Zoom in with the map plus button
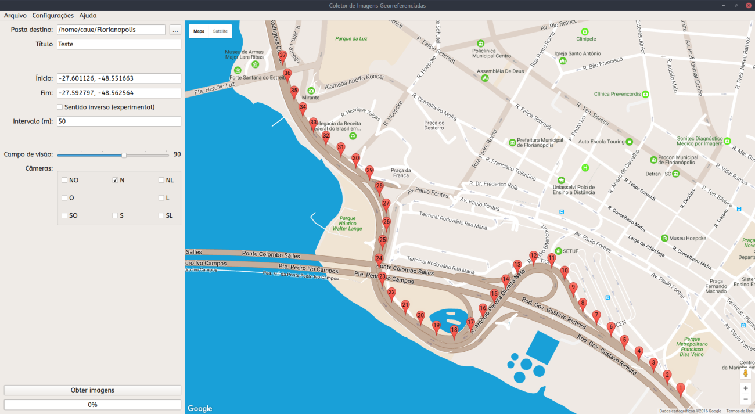 point(746,388)
